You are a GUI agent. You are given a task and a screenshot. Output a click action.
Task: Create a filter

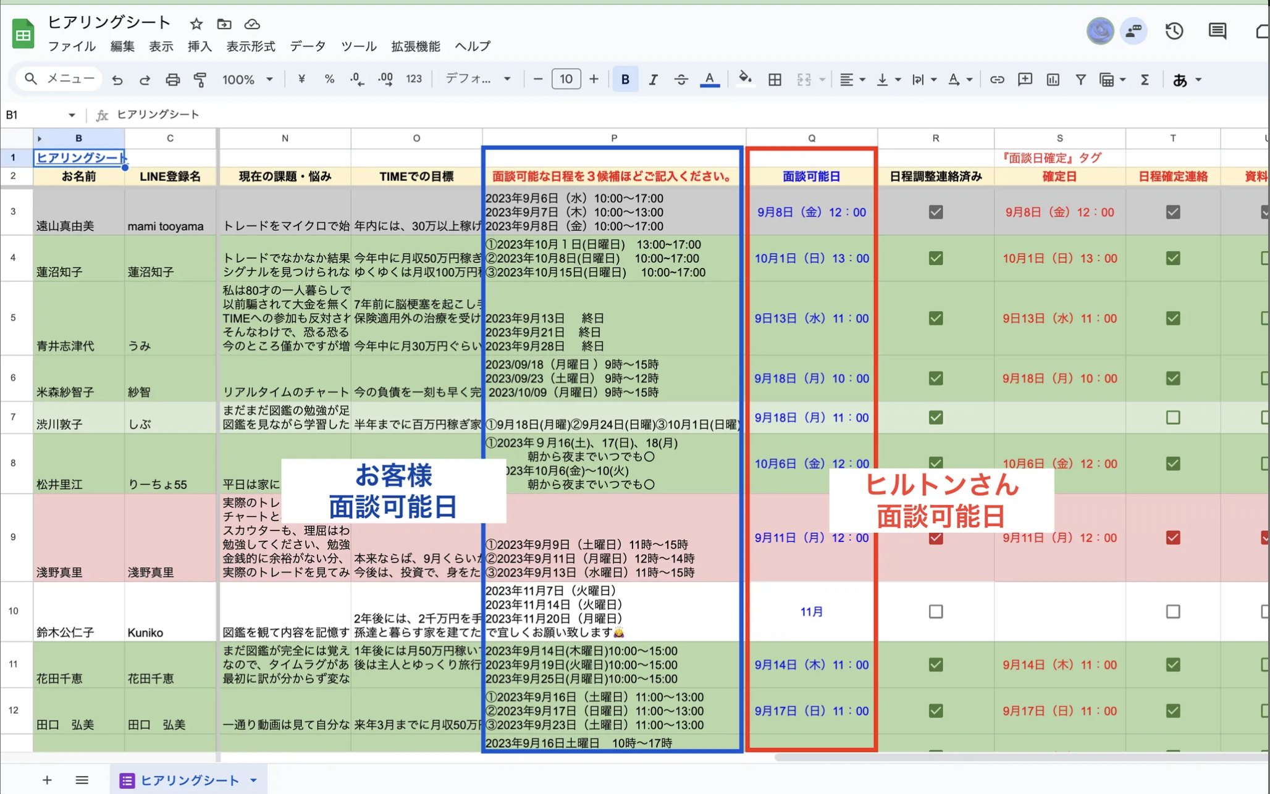1080,79
